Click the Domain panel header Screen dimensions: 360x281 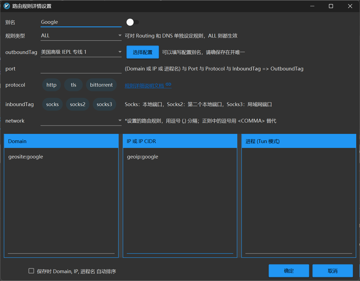click(61, 141)
